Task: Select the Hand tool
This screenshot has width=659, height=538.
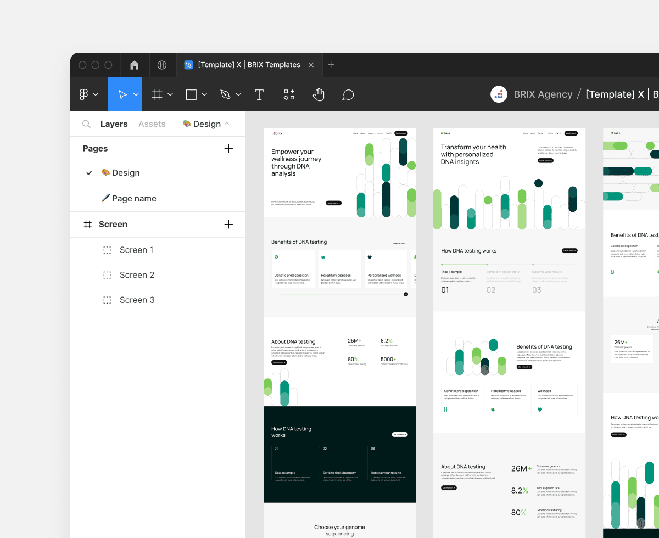Action: (319, 94)
